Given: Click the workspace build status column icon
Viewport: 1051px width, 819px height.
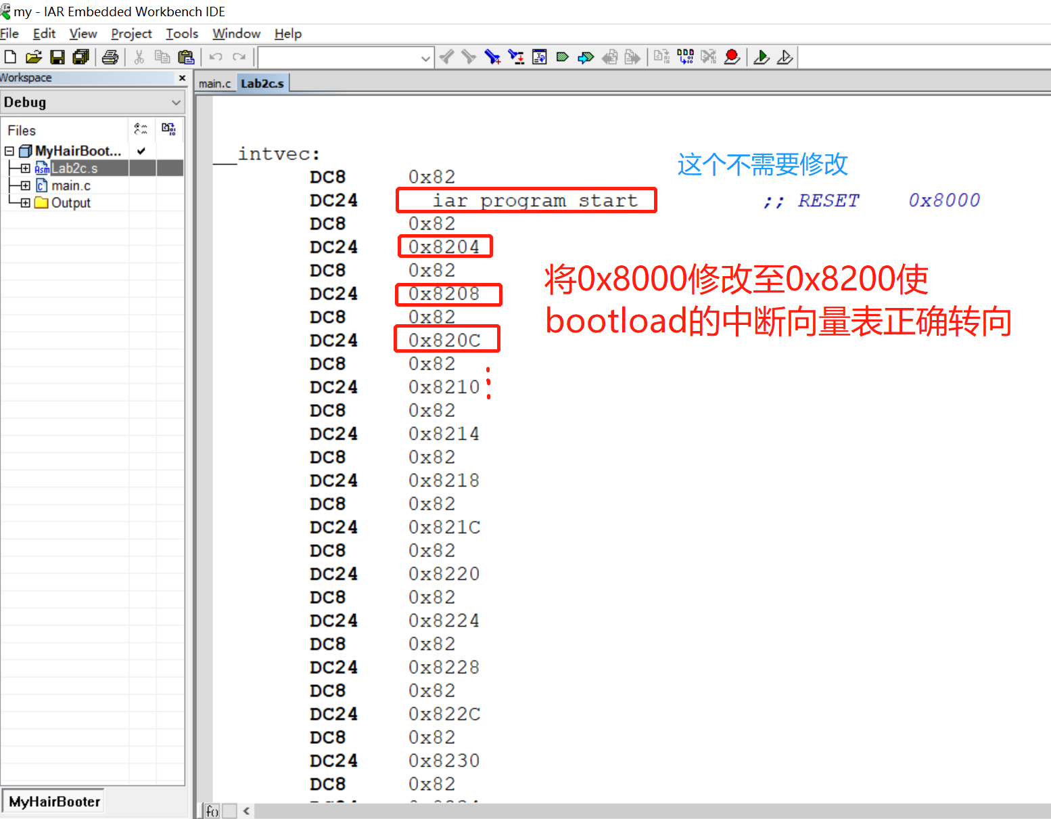Looking at the screenshot, I should point(169,129).
